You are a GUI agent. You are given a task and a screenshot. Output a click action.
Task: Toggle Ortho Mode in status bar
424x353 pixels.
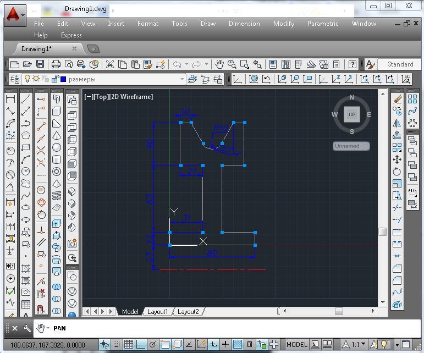pos(141,344)
